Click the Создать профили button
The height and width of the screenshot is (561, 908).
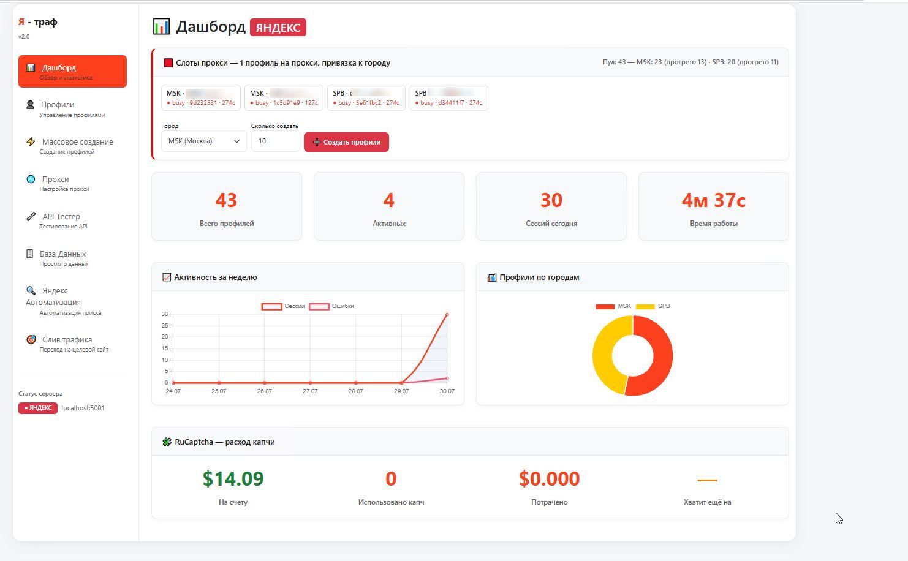click(346, 142)
